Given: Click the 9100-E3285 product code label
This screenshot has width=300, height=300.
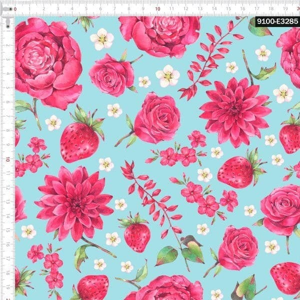Looking at the screenshot, I should (277, 21).
